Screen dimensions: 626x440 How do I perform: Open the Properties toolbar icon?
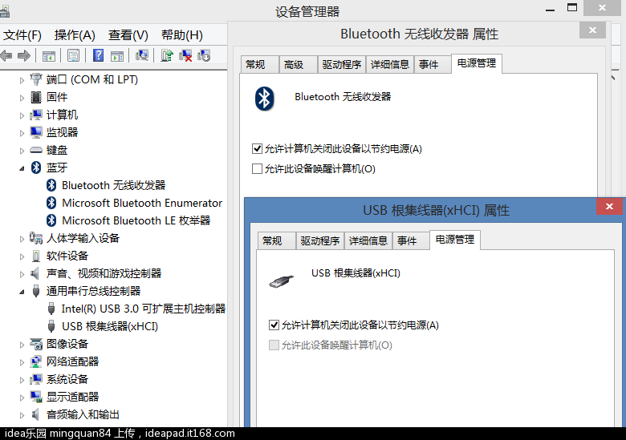pos(74,56)
